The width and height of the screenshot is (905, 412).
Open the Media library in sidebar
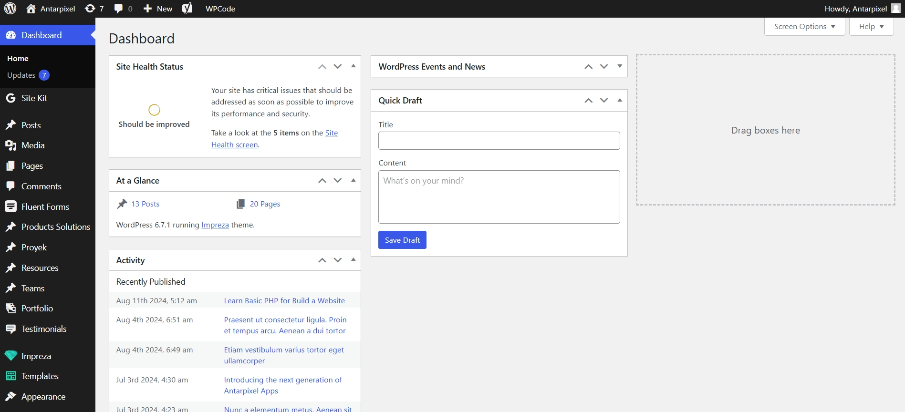32,145
